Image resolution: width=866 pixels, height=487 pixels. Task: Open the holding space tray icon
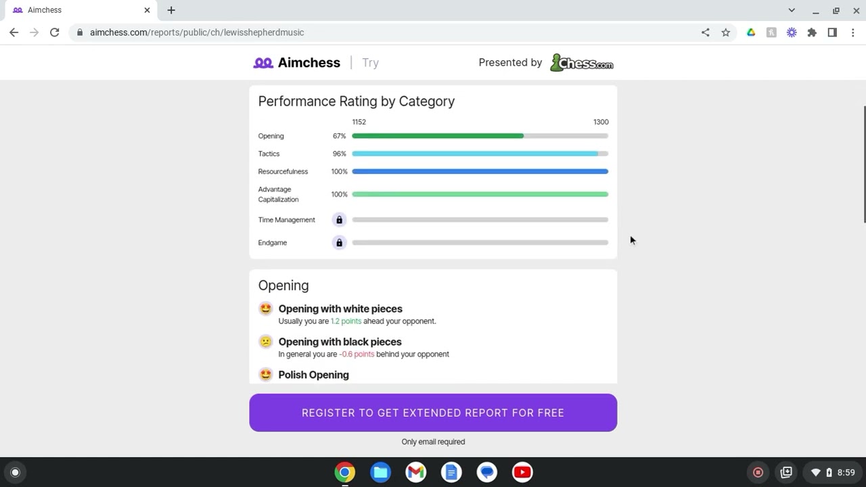[x=786, y=472]
